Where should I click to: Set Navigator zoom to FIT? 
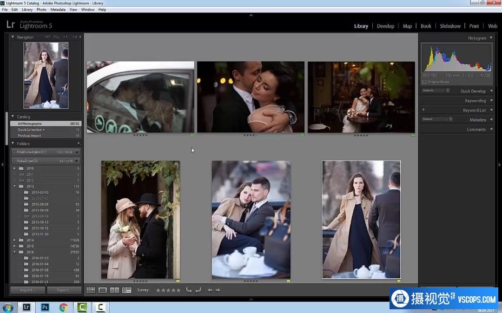pyautogui.click(x=48, y=37)
